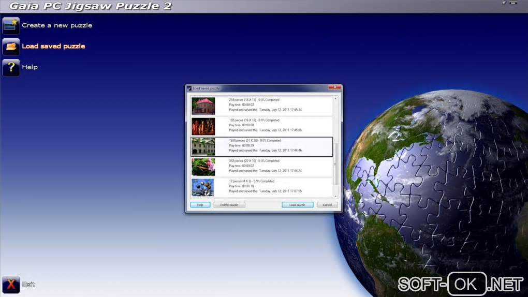Choose the Create a new puzzle menu label
This screenshot has height=297, width=528.
(x=57, y=25)
